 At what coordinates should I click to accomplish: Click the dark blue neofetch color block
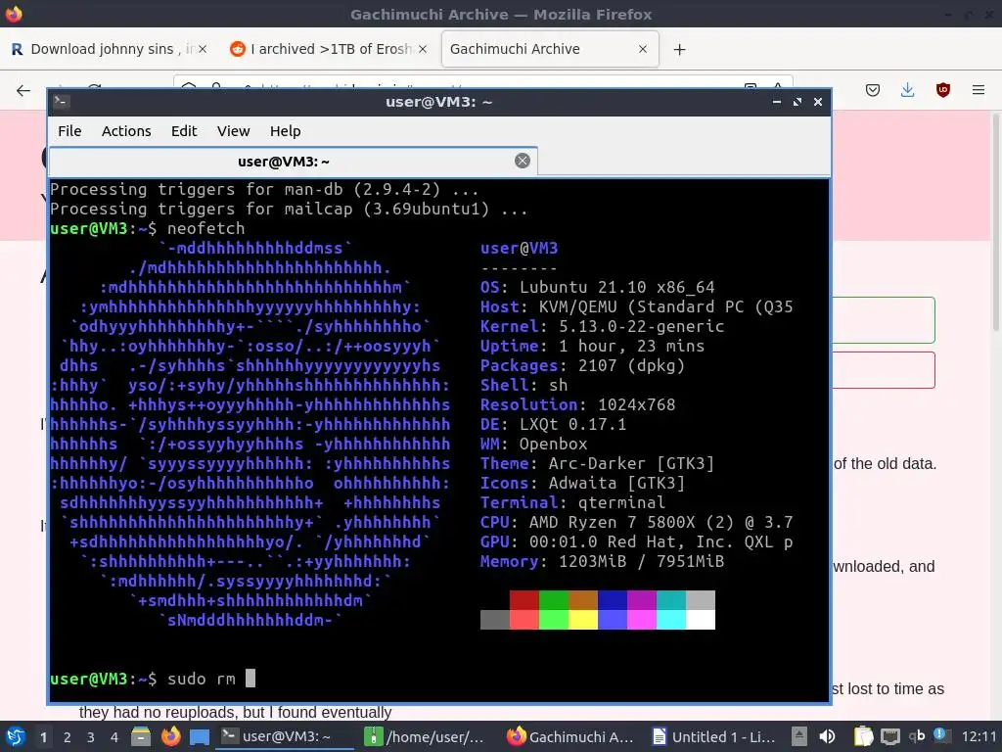pyautogui.click(x=613, y=600)
